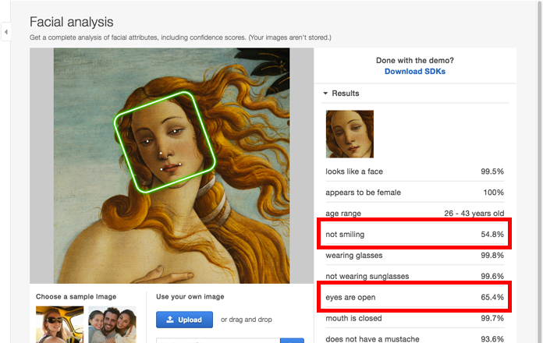Click the green face bounding box
The height and width of the screenshot is (343, 543).
coord(165,142)
